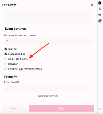The width and height of the screenshot is (103, 114).
Task: Check the Donation checkbox
Action: click(x=6, y=64)
